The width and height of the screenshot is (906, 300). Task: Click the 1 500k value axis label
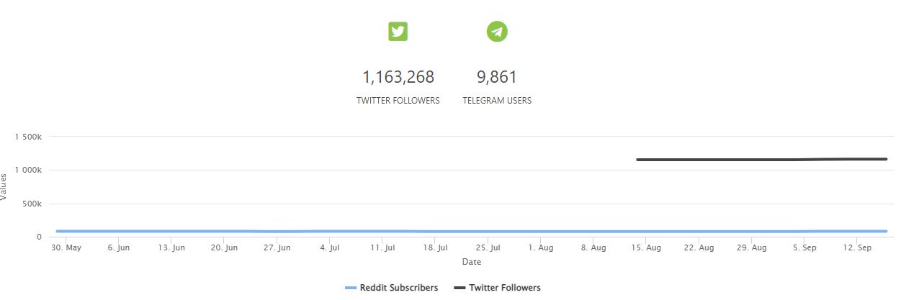pyautogui.click(x=28, y=137)
